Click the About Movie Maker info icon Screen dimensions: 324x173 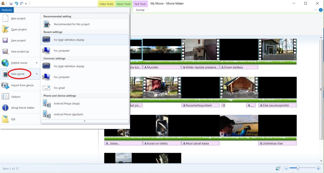coord(5,108)
